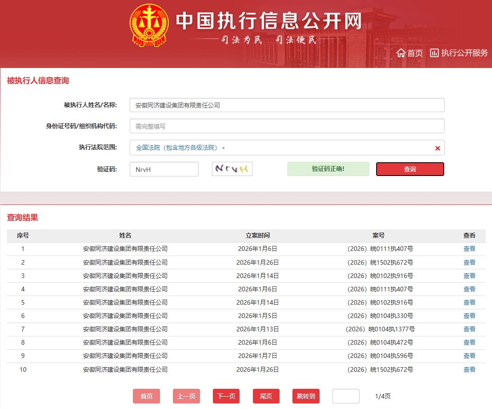The width and height of the screenshot is (492, 409).
Task: Click the 被执行人信息查询 heading
Action: point(38,80)
